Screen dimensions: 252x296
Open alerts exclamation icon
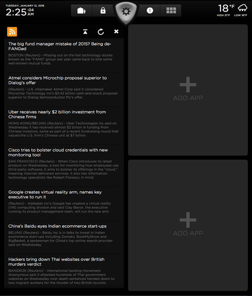click(x=150, y=11)
